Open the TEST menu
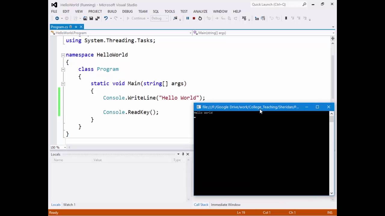Image resolution: width=385 pixels, height=216 pixels. pos(184,11)
